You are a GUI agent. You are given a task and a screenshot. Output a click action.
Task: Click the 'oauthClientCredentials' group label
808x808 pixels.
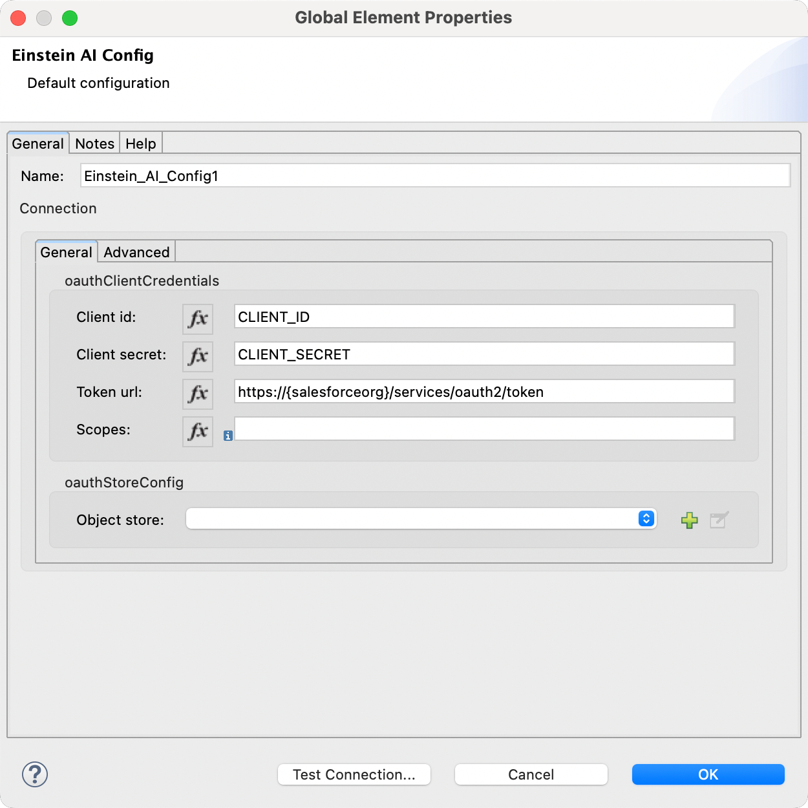[142, 281]
